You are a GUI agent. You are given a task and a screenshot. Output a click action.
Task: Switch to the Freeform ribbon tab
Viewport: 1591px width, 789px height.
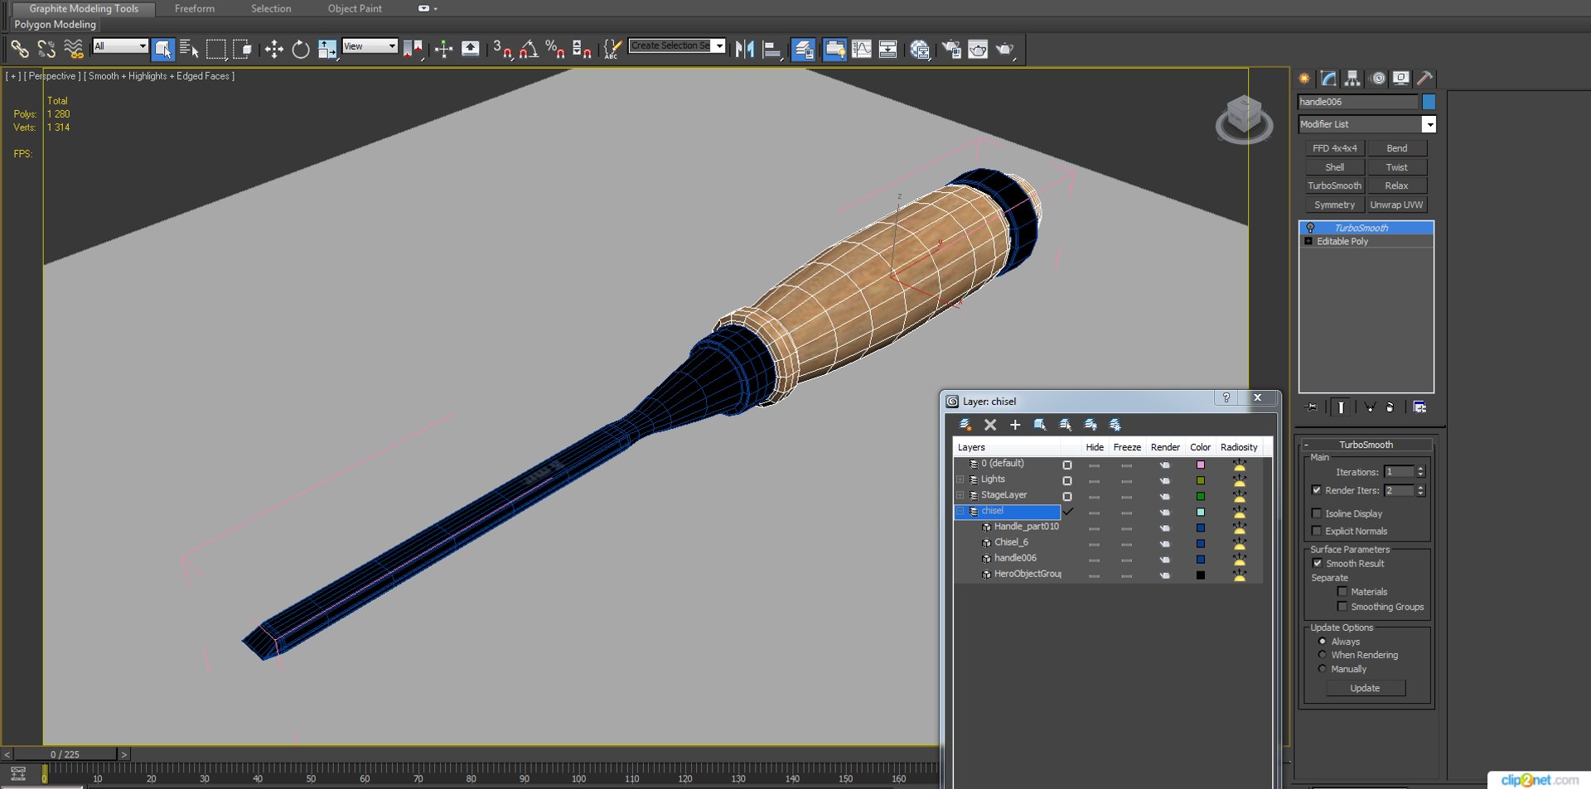tap(195, 8)
